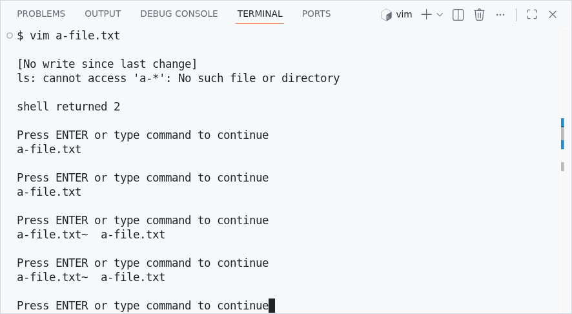Viewport: 572px width, 314px height.
Task: Open the launch profile dropdown chevron
Action: (x=440, y=14)
